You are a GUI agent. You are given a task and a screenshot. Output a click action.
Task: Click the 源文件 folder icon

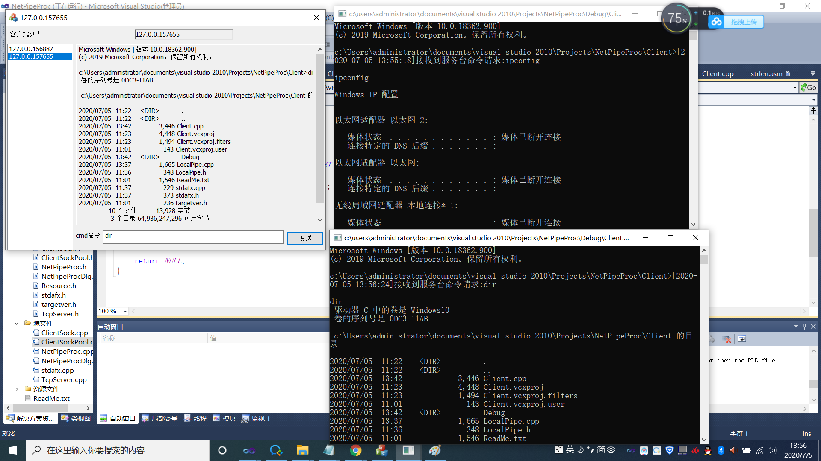coord(28,323)
